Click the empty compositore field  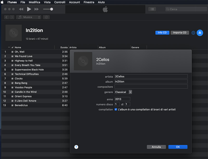click(x=151, y=86)
